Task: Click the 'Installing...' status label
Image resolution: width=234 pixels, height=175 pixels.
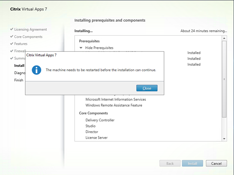Action: [x=83, y=31]
